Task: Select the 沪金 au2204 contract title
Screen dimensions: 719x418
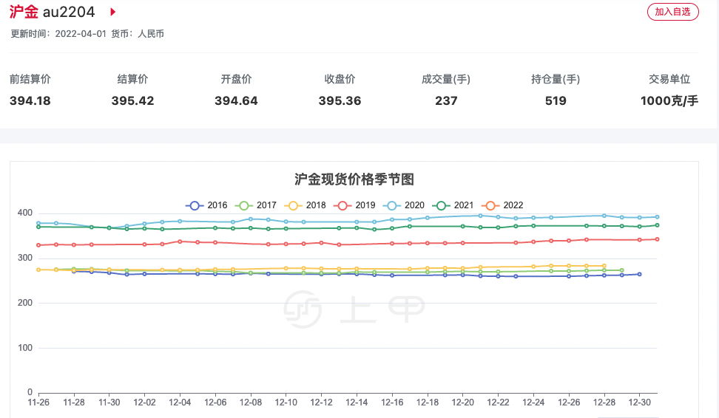Action: (52, 12)
